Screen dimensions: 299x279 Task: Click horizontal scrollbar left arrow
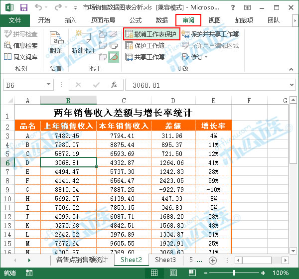tap(238, 260)
